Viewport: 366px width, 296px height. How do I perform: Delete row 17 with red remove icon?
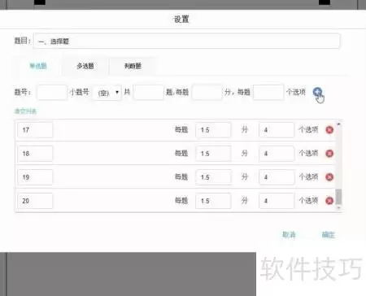(x=329, y=130)
